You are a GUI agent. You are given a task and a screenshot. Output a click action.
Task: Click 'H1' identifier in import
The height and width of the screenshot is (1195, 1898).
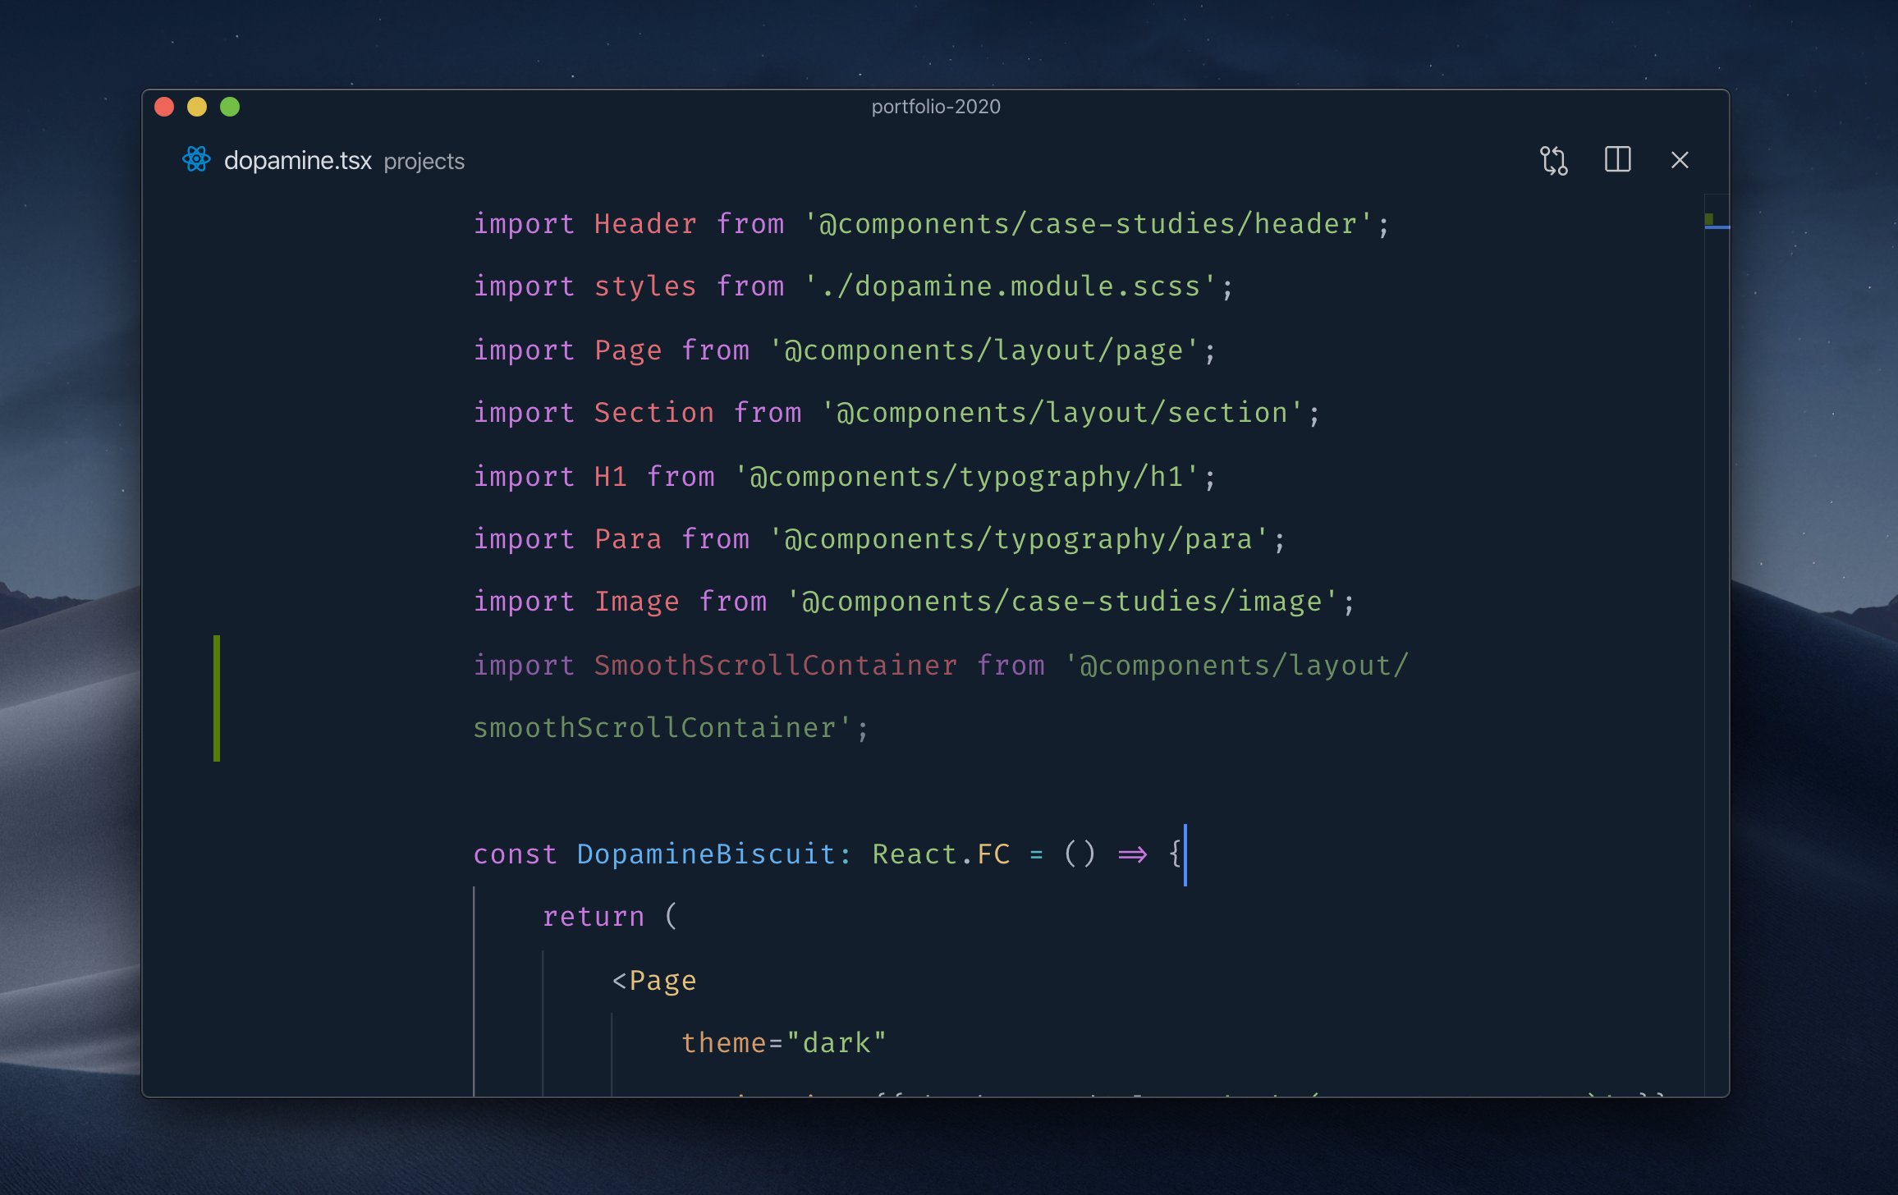tap(611, 477)
